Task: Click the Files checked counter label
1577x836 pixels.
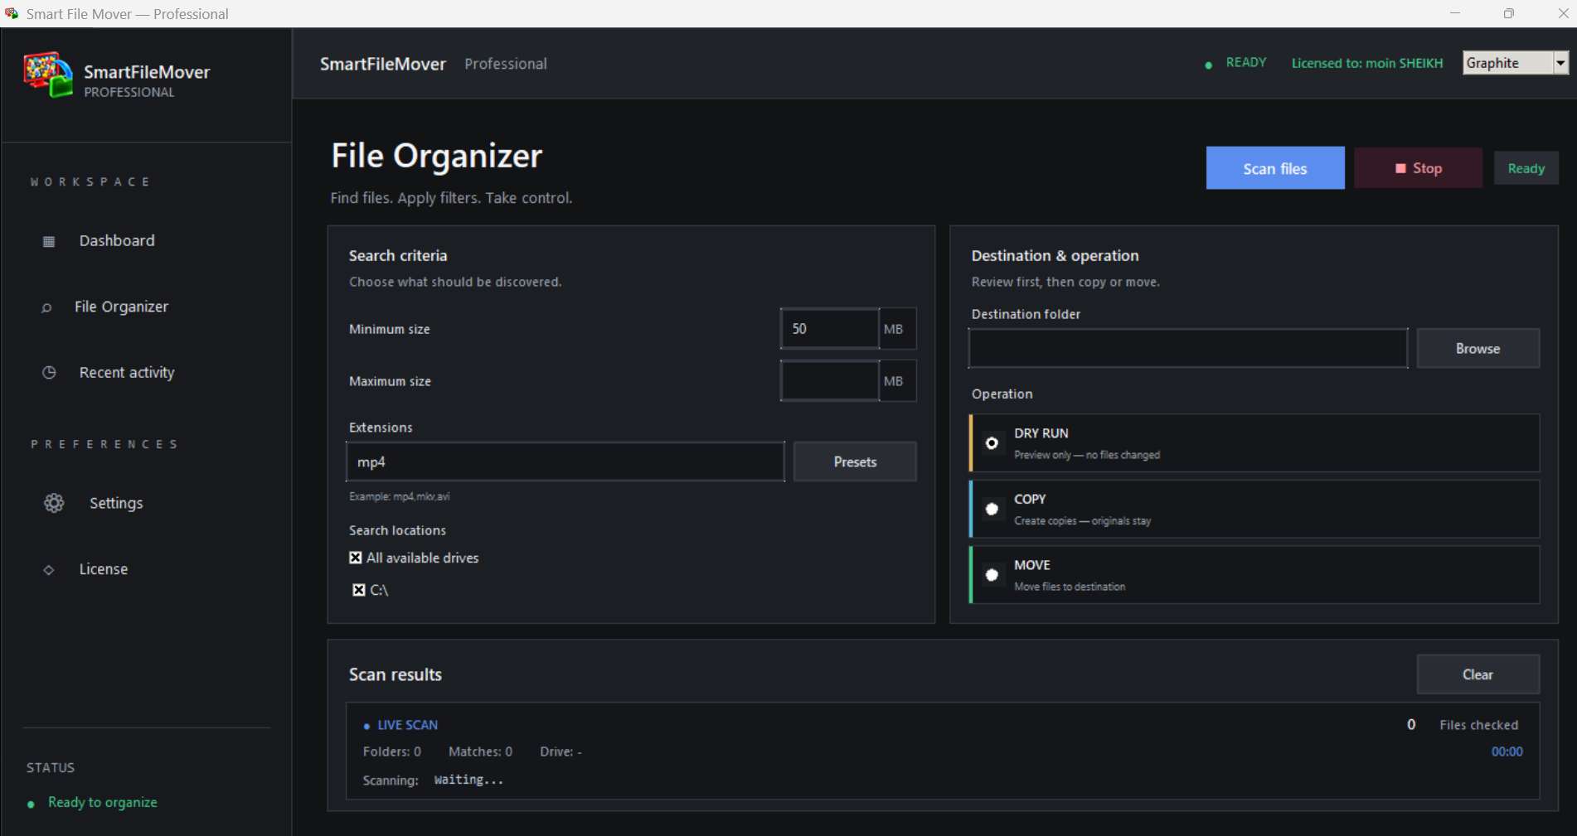Action: pyautogui.click(x=1478, y=725)
